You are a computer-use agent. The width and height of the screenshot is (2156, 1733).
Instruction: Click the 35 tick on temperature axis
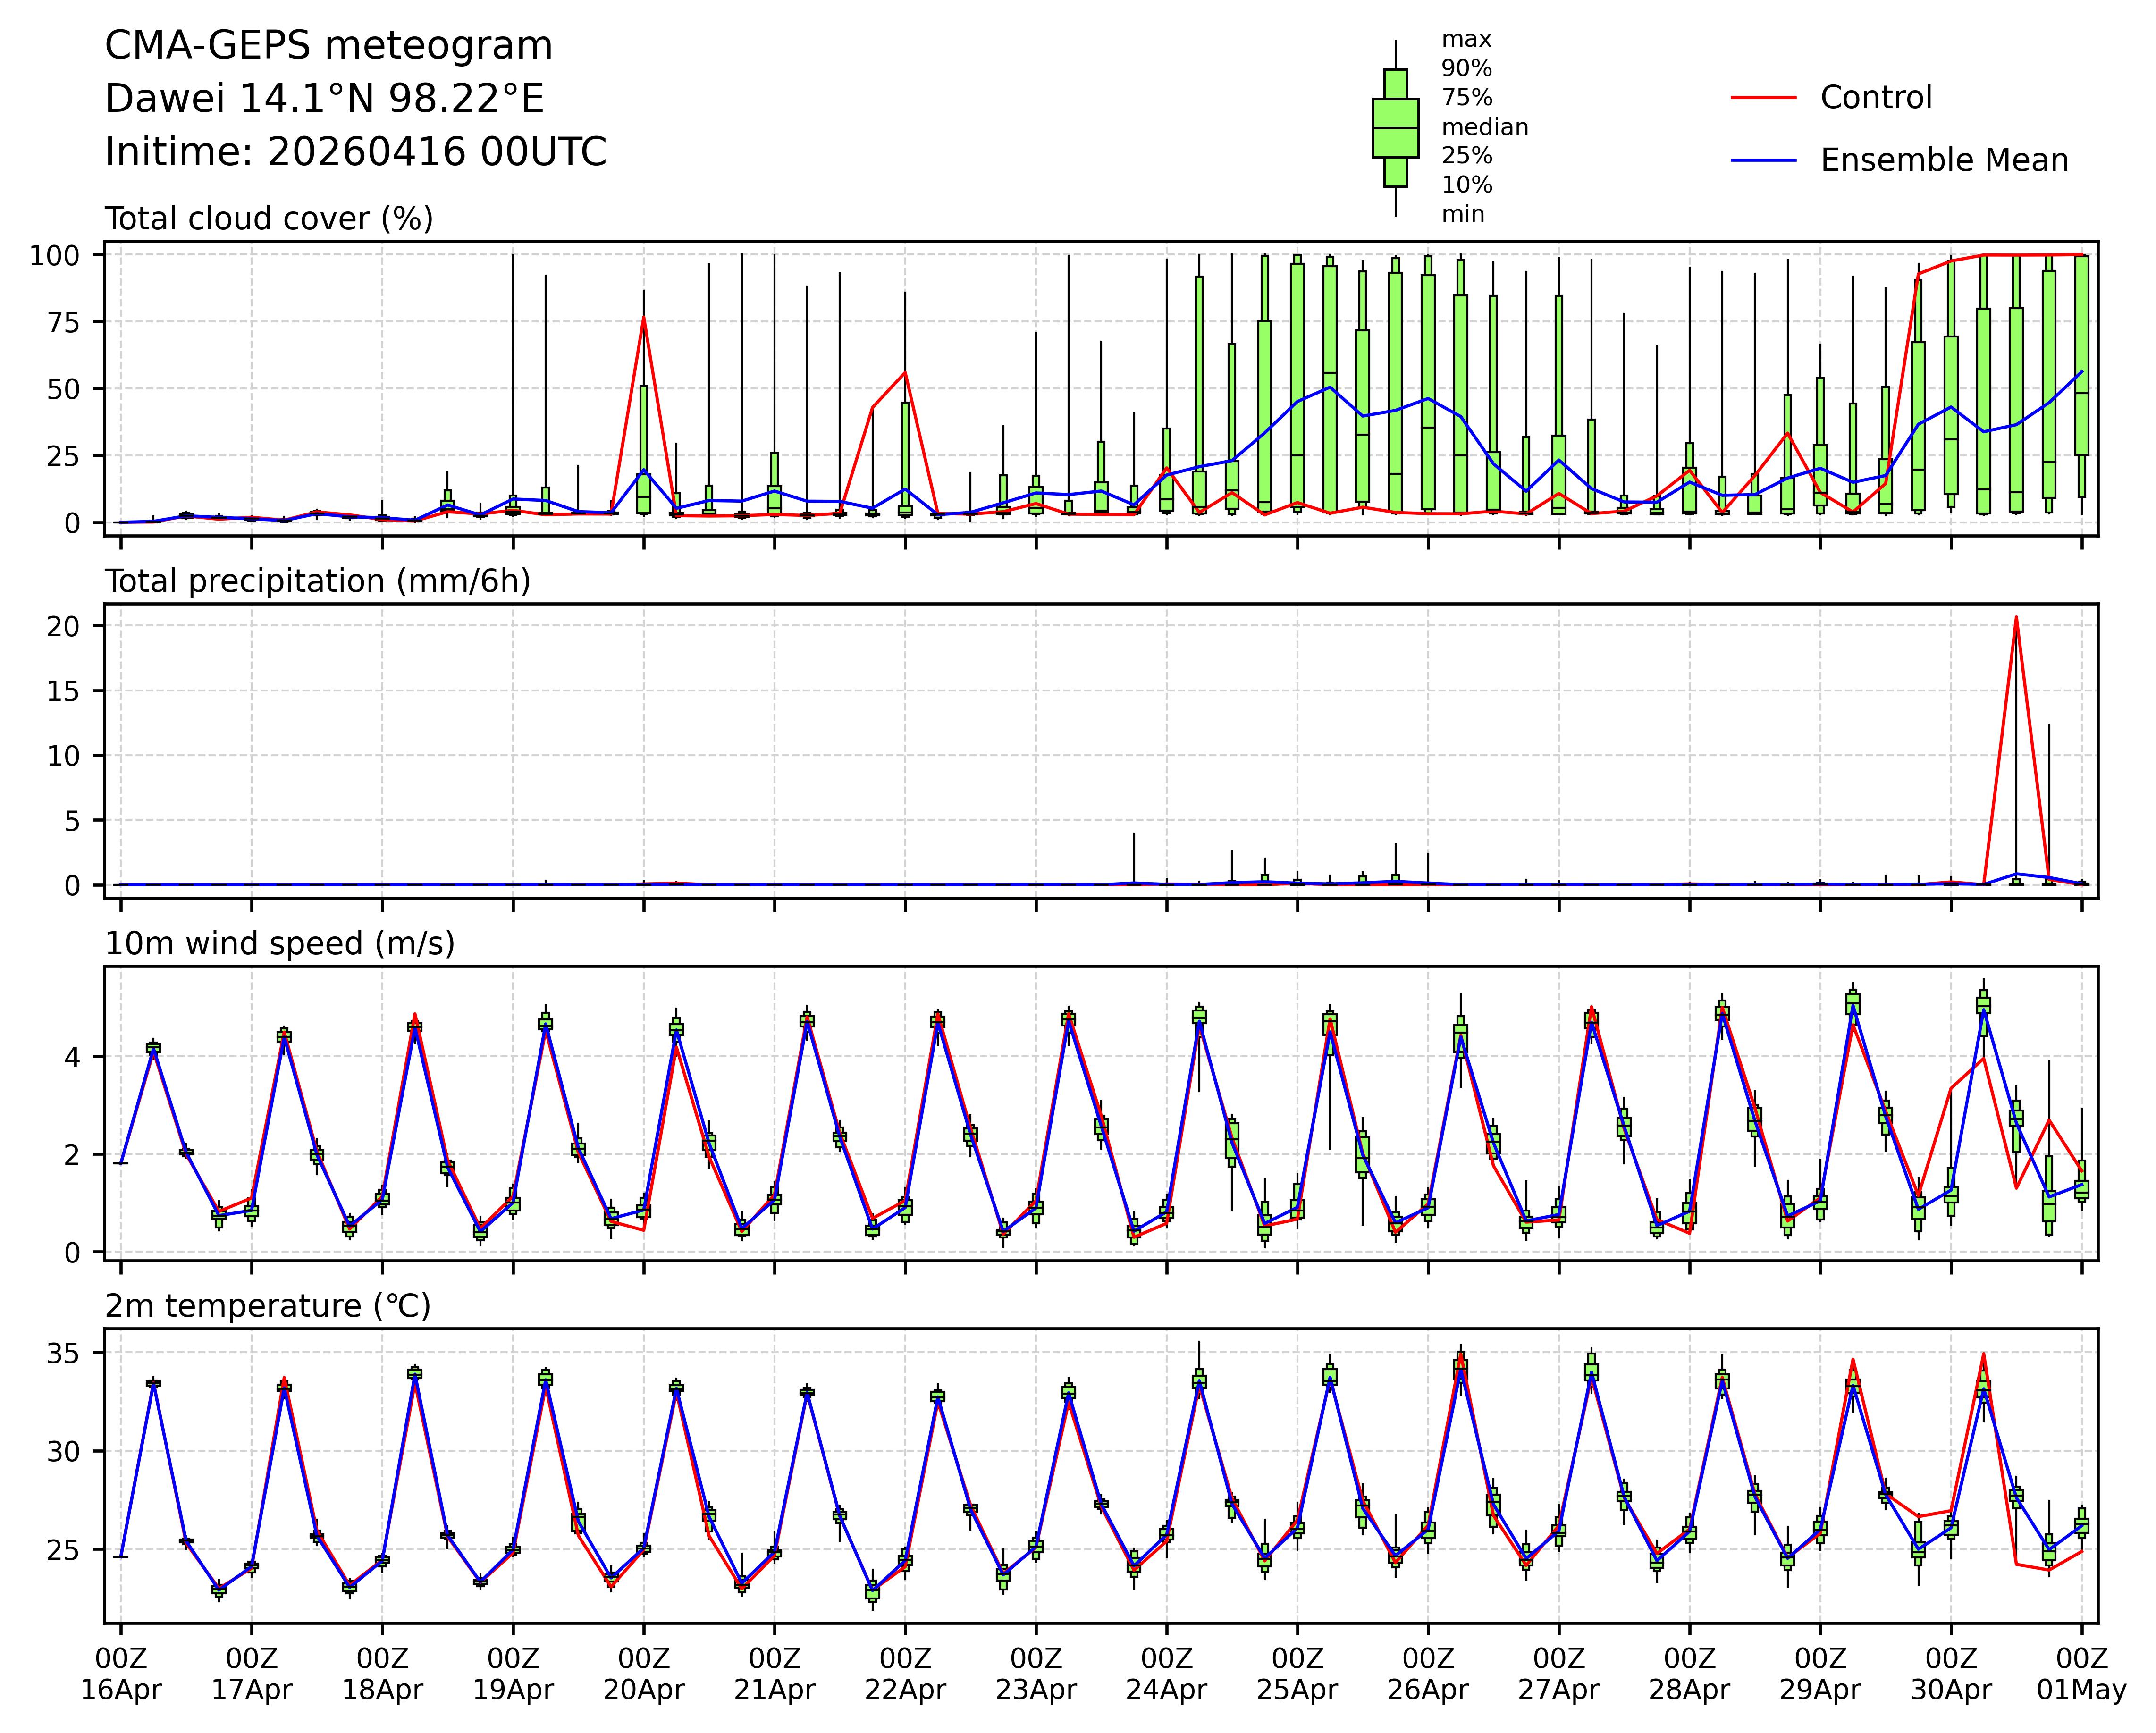click(x=62, y=1354)
